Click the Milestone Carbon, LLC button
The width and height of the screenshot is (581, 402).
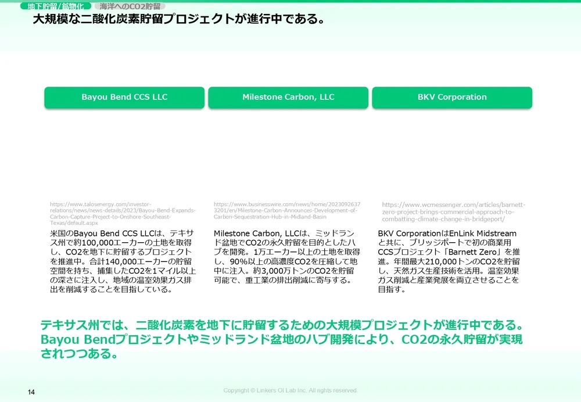click(288, 97)
